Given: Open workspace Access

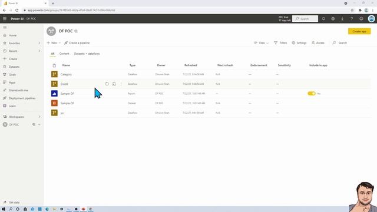Looking at the screenshot, I should (x=318, y=43).
